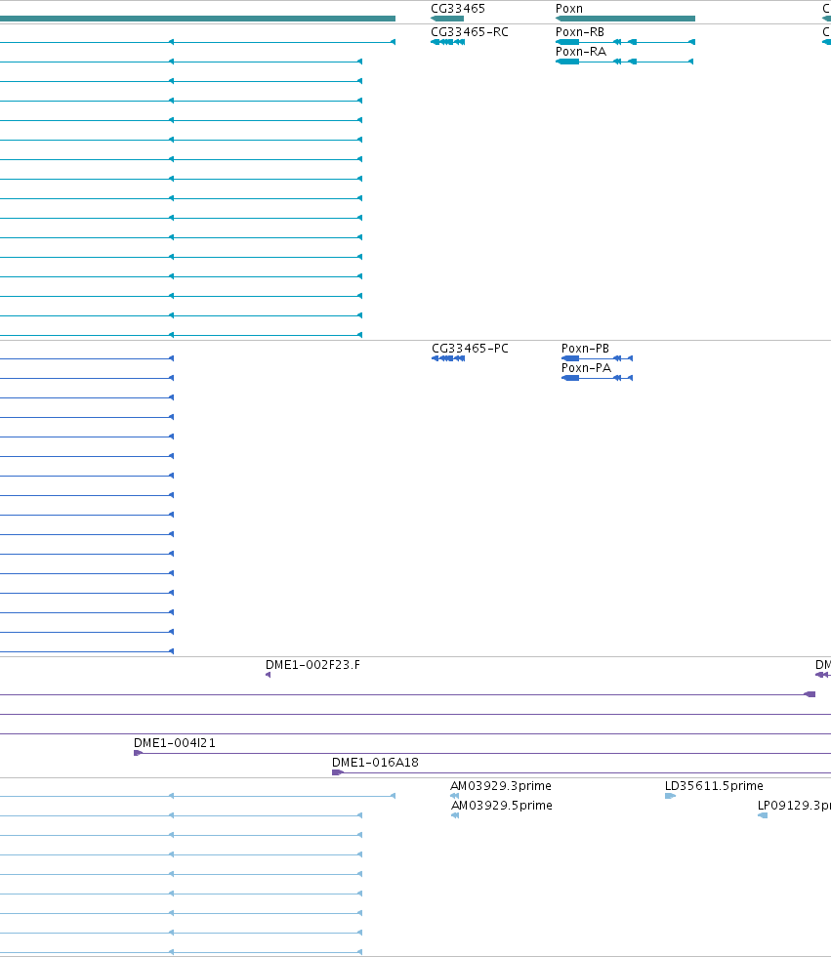Select the DME1-004I21 label
This screenshot has height=957, width=831.
(x=175, y=743)
